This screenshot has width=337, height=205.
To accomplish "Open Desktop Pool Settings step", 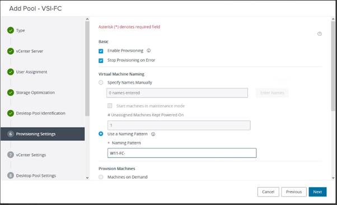I will 36,175.
